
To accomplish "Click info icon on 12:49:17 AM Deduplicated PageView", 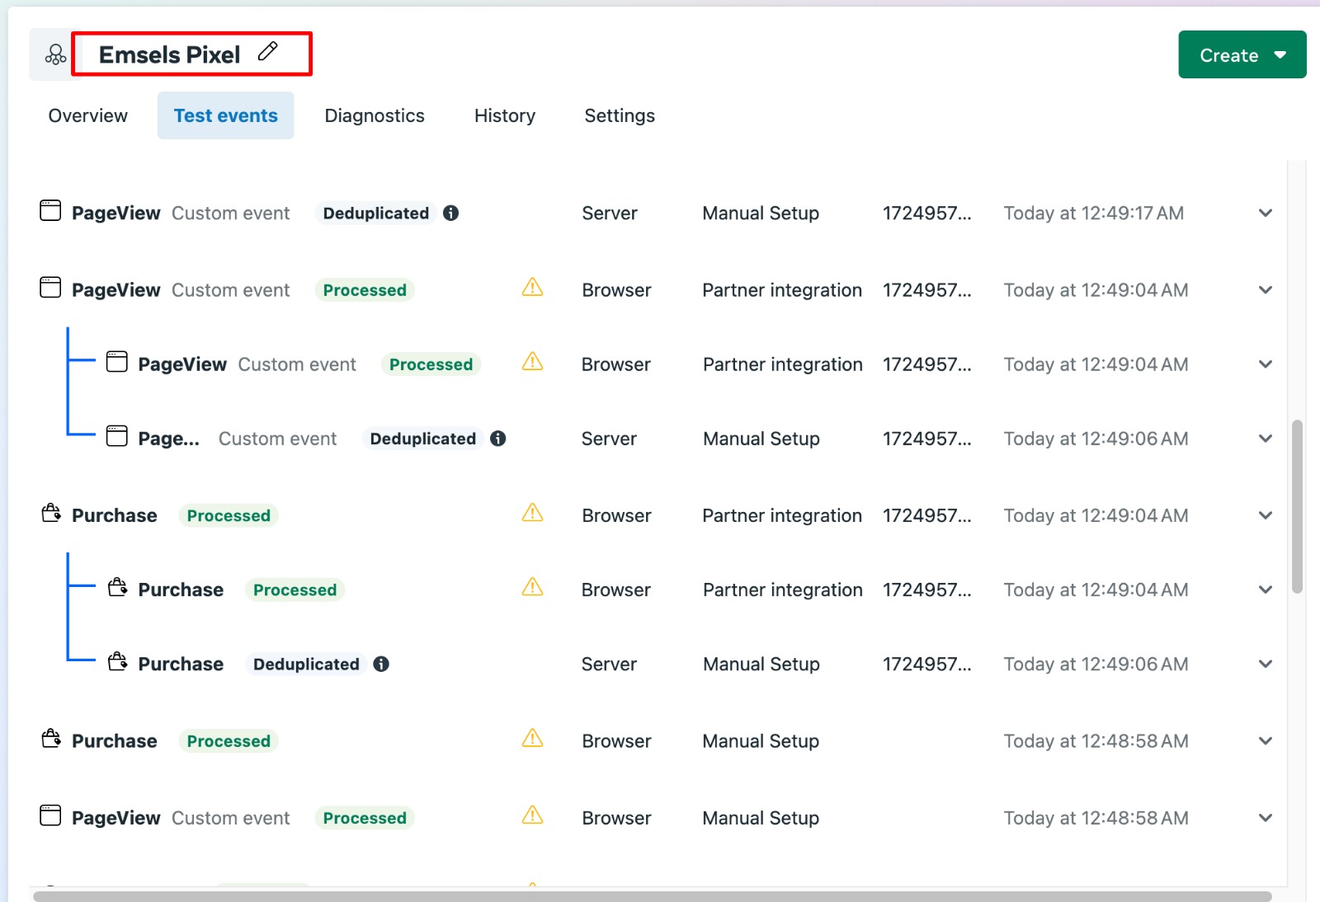I will pyautogui.click(x=450, y=213).
